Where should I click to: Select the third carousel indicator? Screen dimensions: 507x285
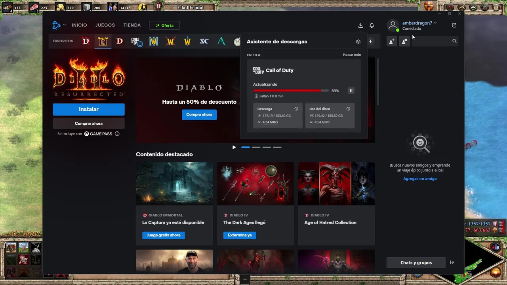[x=267, y=147]
